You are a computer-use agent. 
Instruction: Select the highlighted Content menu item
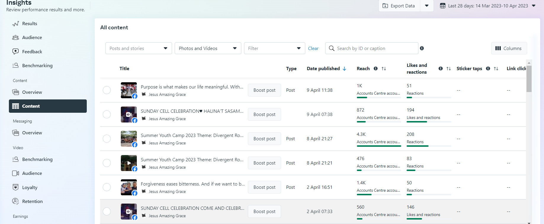coord(48,106)
